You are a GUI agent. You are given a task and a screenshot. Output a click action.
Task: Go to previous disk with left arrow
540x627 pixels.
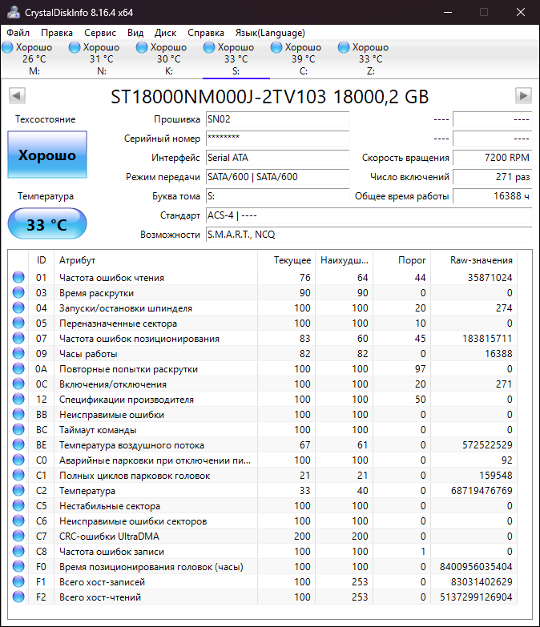click(17, 95)
